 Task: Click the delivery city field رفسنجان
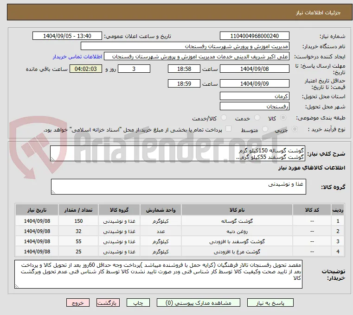pos(254,106)
